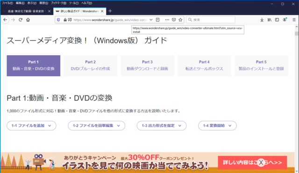Viewport: 299px width, 173px height.
Task: Expand the 1-2 ファイルを簡単編集 section
Action: click(97, 125)
